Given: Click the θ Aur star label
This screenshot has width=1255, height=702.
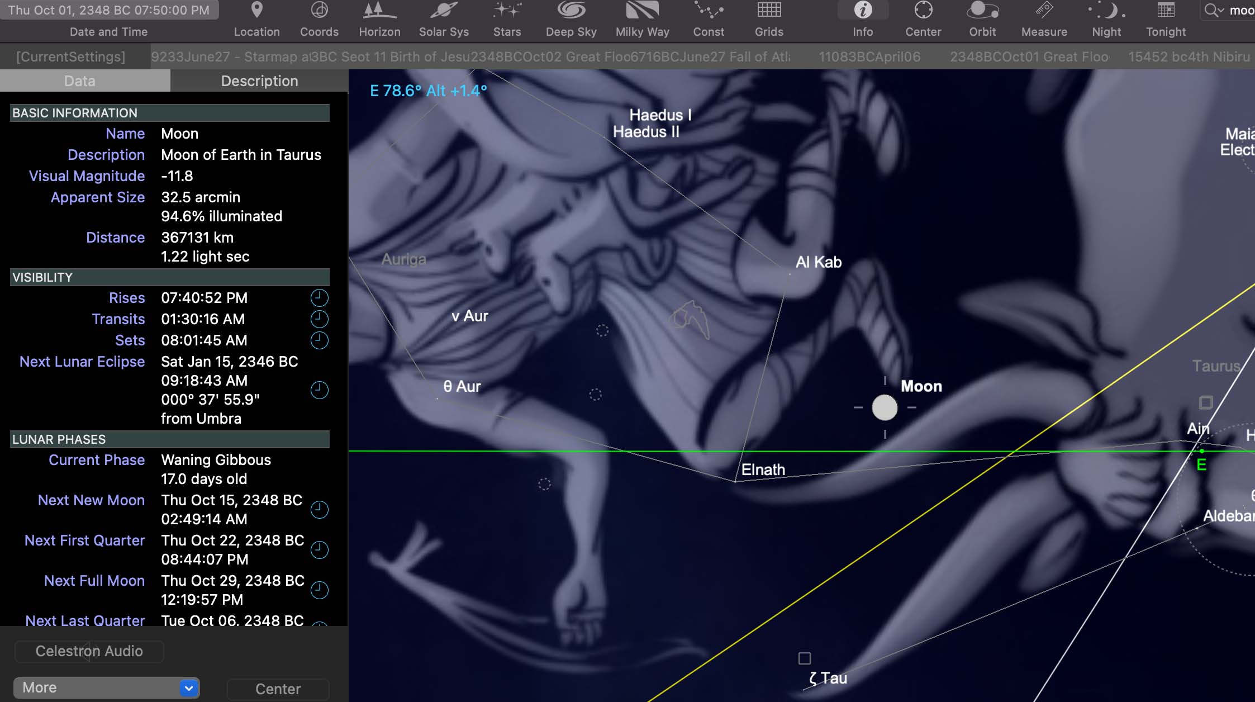Looking at the screenshot, I should [462, 387].
